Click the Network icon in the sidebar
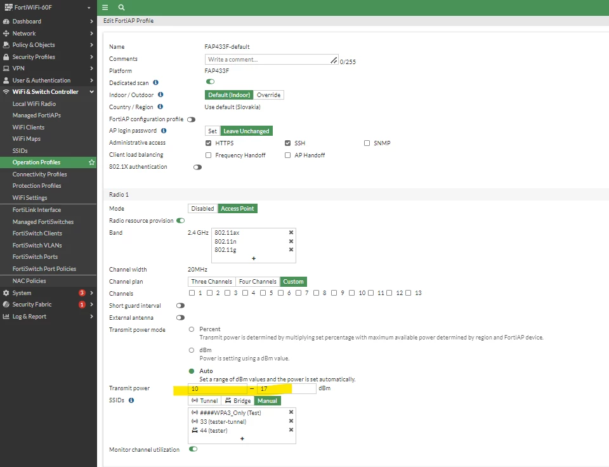The image size is (609, 467). (6, 34)
